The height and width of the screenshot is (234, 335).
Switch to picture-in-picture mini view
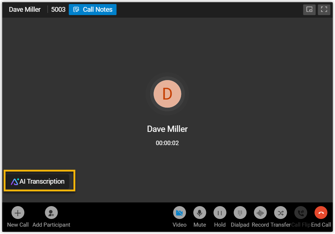(x=309, y=10)
